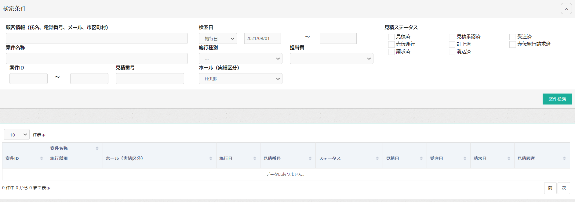Sort by ホール（実績区分） column icon
Image resolution: width=575 pixels, height=202 pixels.
[211, 158]
